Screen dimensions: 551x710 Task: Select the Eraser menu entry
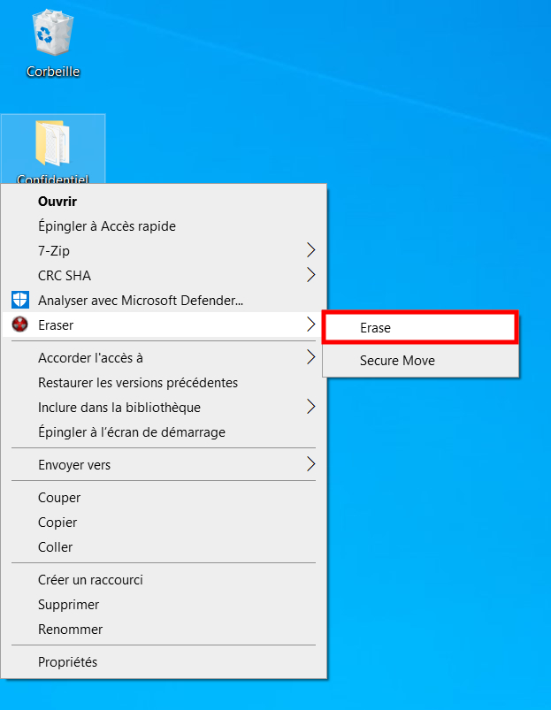coord(164,324)
